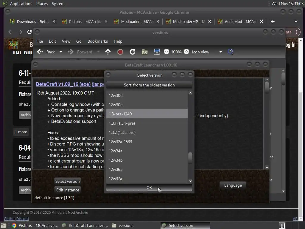Go up to parent folder
The width and height of the screenshot is (305, 229).
108,52
